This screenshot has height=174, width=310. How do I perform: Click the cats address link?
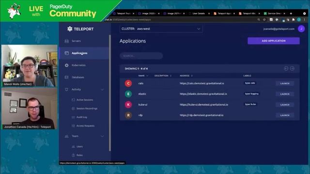(x=202, y=84)
